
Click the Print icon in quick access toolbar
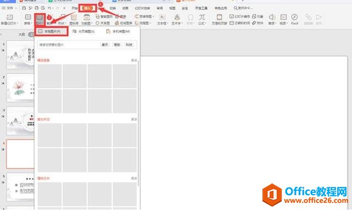[x=37, y=8]
